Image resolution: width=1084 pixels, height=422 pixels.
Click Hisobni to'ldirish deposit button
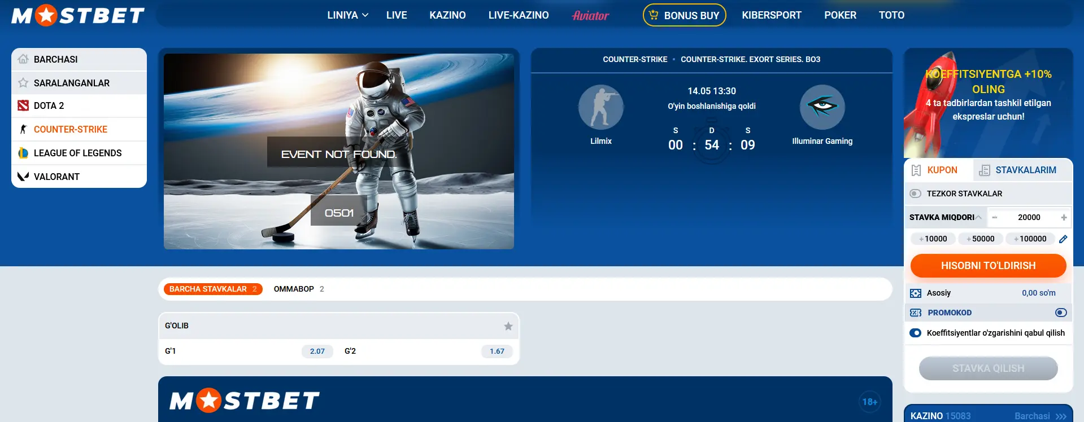[x=988, y=266]
